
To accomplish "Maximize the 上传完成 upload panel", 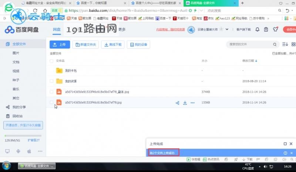I will [x=285, y=144].
